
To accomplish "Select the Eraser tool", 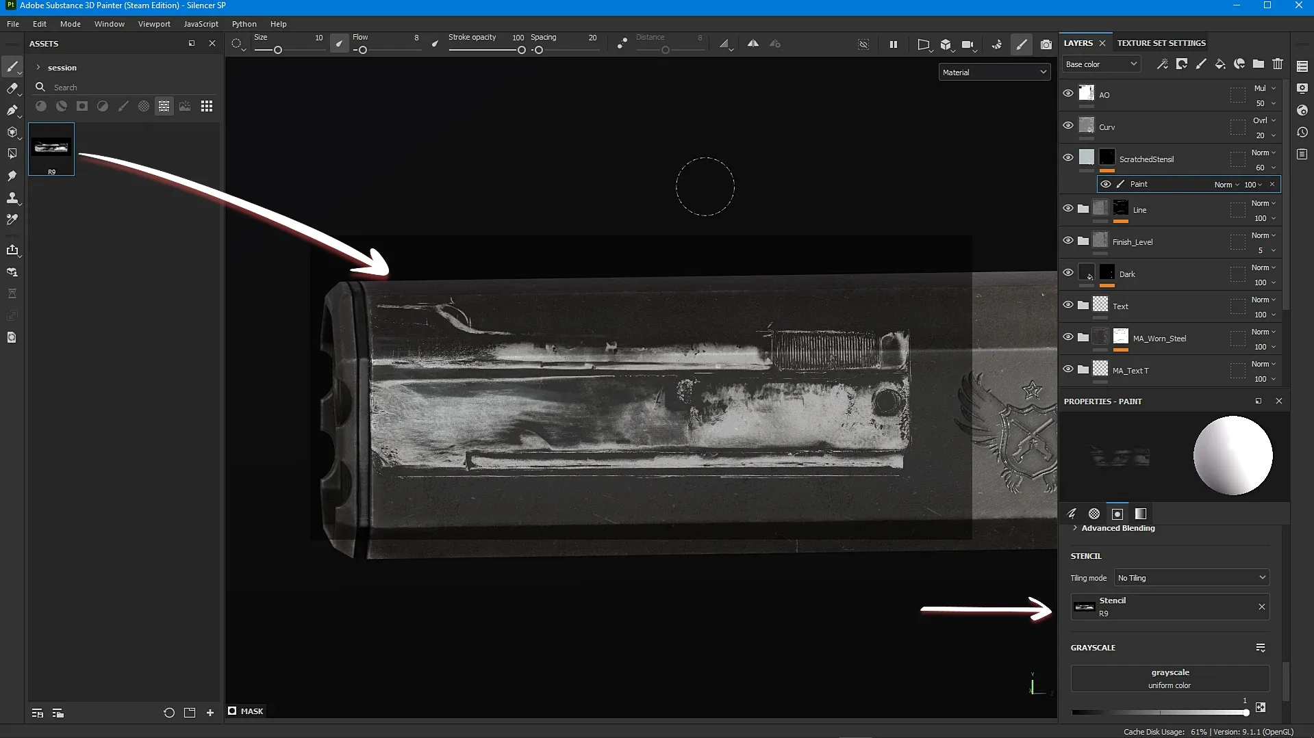I will [12, 88].
